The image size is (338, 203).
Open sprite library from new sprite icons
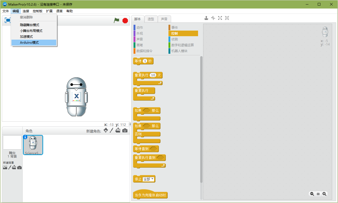[x=105, y=130]
